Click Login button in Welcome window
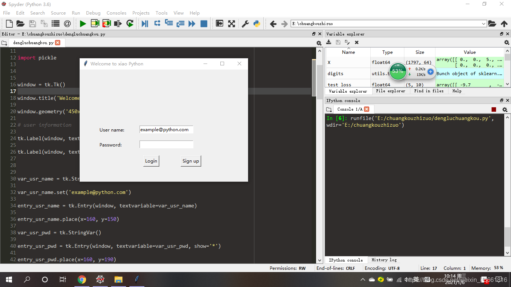This screenshot has width=511, height=287. coord(151,161)
